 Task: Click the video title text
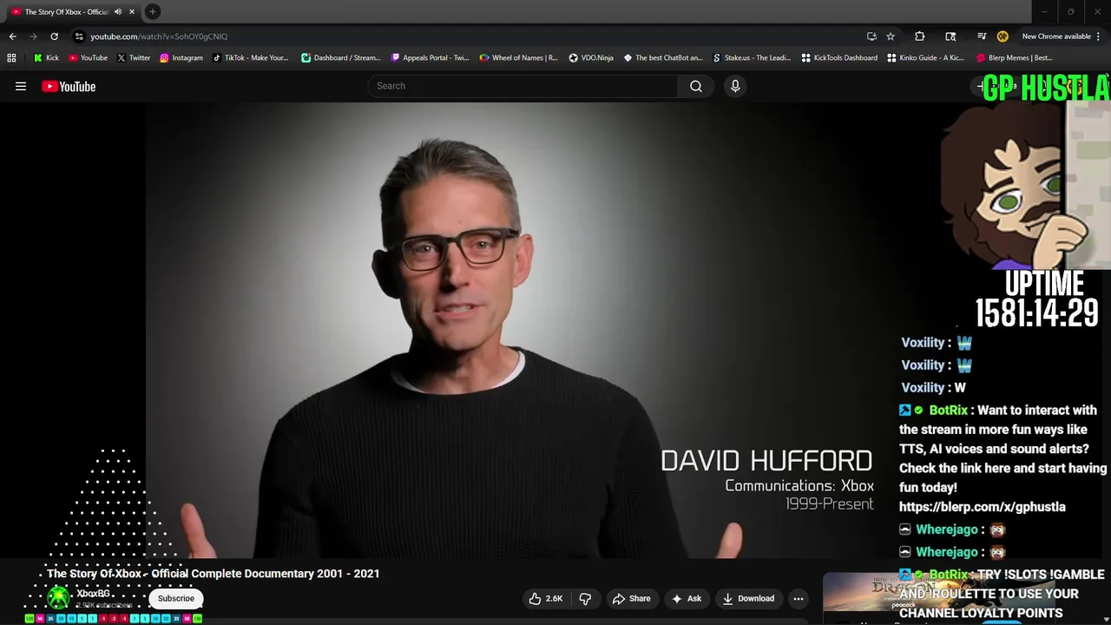[213, 574]
